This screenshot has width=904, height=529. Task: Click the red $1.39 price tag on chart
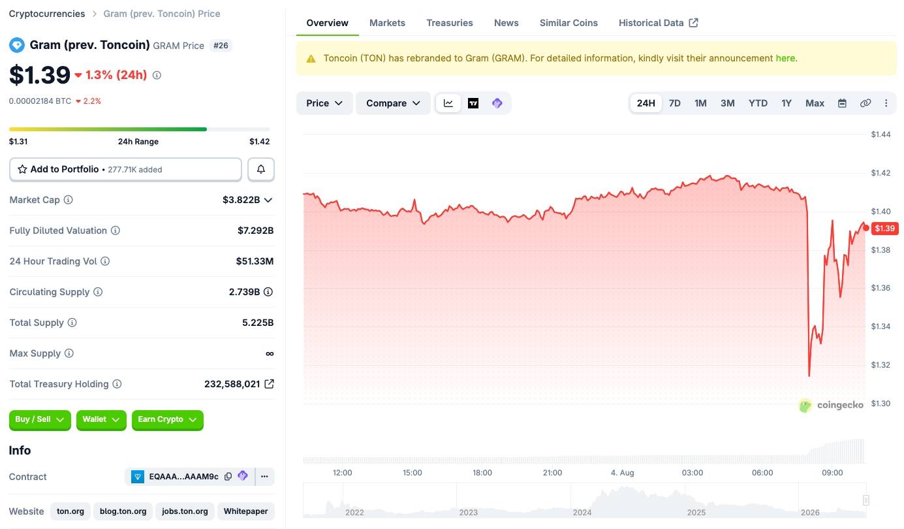coord(885,229)
